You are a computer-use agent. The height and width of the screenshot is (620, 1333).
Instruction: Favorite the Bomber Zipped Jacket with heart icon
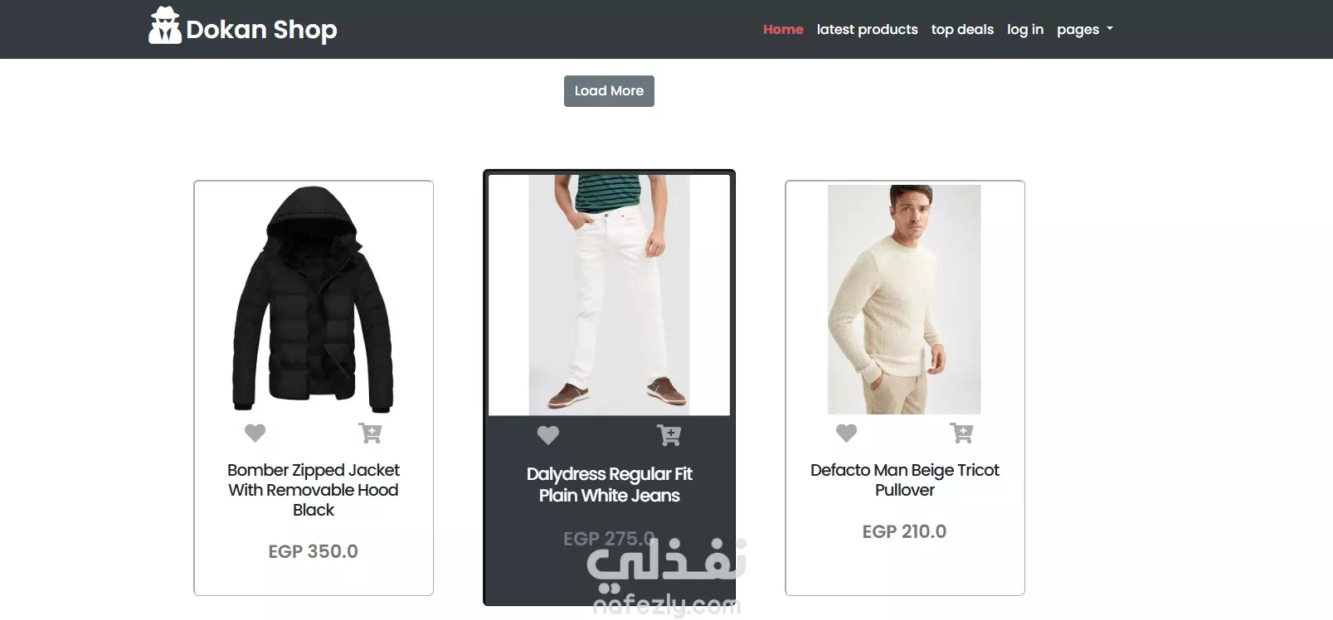255,433
